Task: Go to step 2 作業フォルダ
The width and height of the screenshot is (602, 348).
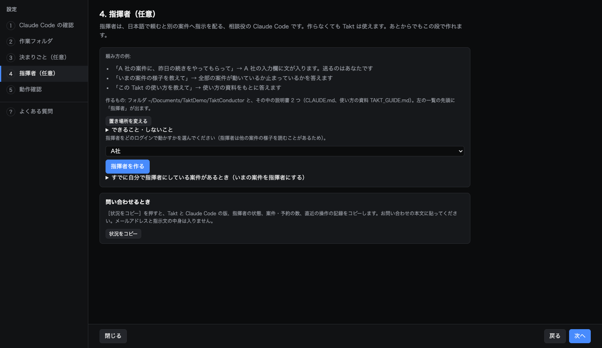Action: click(44, 41)
